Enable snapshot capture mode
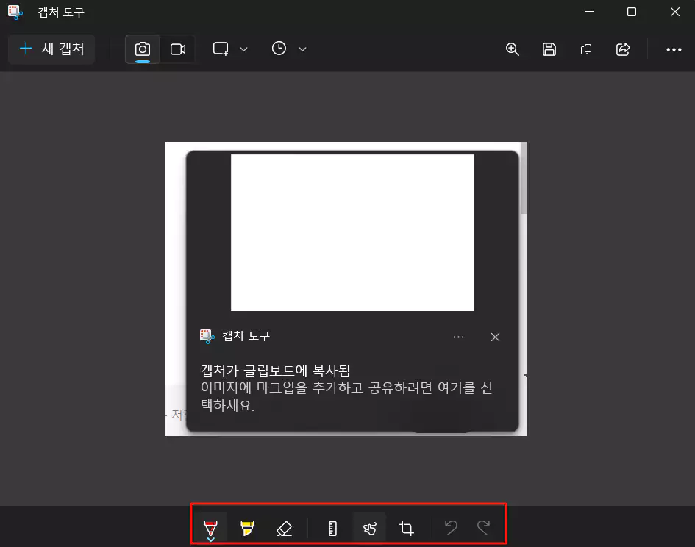 [142, 49]
